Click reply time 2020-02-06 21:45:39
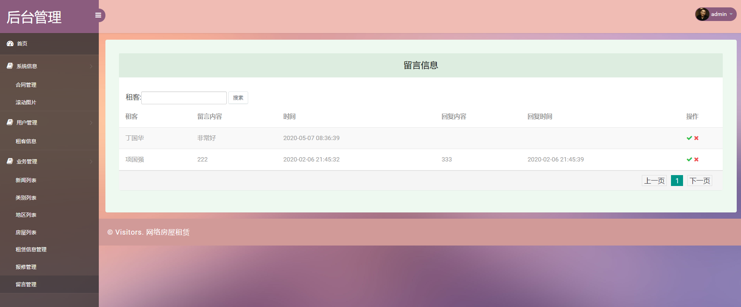The image size is (741, 307). (555, 160)
